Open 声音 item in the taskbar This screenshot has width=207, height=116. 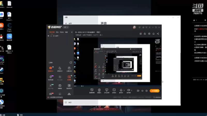(x=20, y=115)
